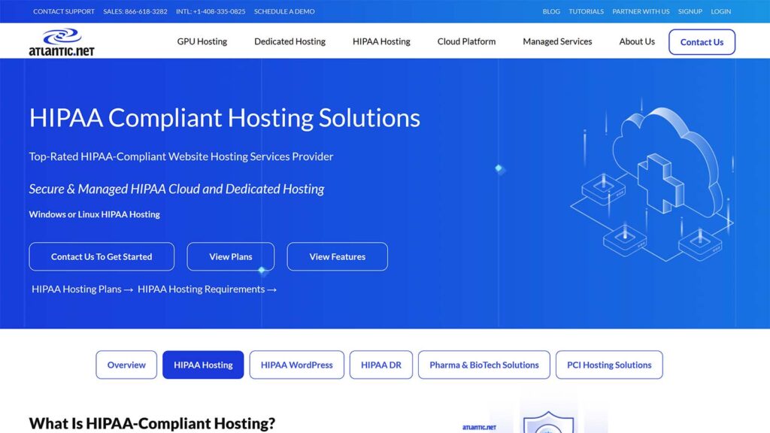Select Pharma & BioTech Solutions tab

point(484,365)
